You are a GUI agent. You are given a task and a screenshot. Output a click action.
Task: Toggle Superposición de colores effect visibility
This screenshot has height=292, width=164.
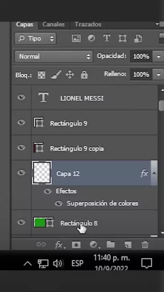point(58,203)
